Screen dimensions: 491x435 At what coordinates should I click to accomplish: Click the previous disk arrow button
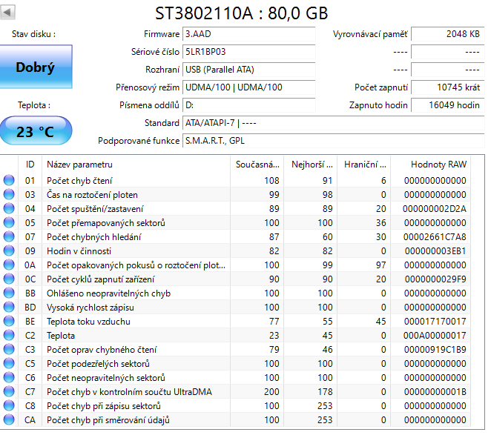(7, 12)
